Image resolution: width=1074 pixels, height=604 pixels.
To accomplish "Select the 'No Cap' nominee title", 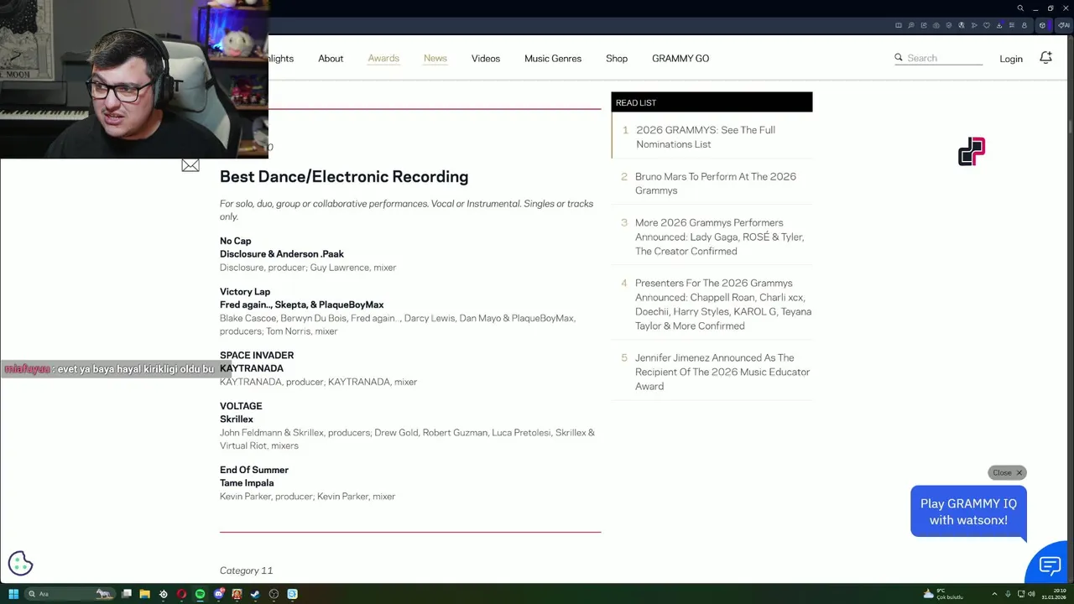I will click(236, 241).
